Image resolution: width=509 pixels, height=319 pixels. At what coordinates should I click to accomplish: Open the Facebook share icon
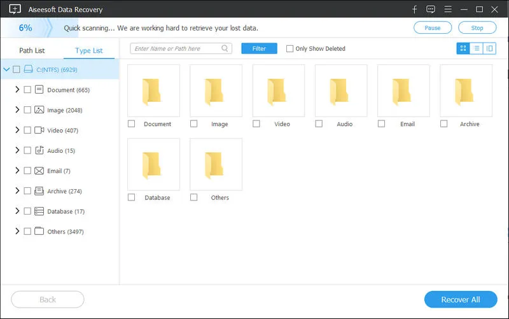(415, 9)
